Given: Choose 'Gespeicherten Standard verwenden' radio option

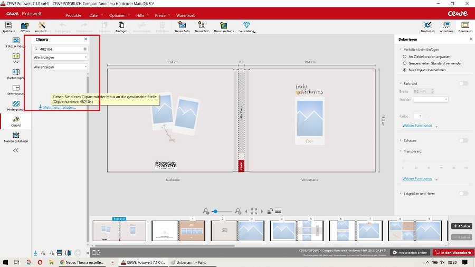Looking at the screenshot, I should coord(405,63).
